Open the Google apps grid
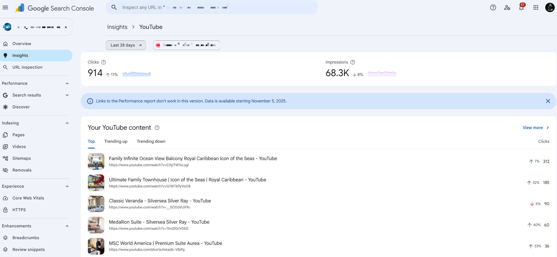Viewport: 557px width, 257px height. [x=536, y=8]
